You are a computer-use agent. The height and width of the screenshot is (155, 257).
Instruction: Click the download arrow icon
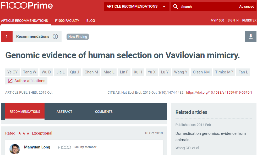pyautogui.click(x=251, y=36)
